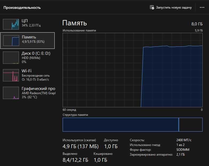Image resolution: width=209 pixels, height=166 pixels.
Task: Click the memory usage graph area
Action: point(133,70)
